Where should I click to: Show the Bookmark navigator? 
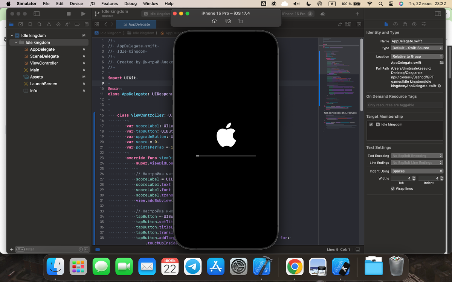pyautogui.click(x=30, y=24)
